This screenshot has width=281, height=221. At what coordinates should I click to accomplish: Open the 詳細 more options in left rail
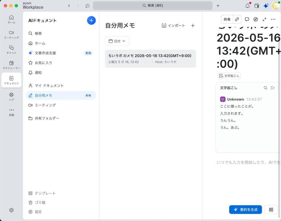pyautogui.click(x=11, y=112)
